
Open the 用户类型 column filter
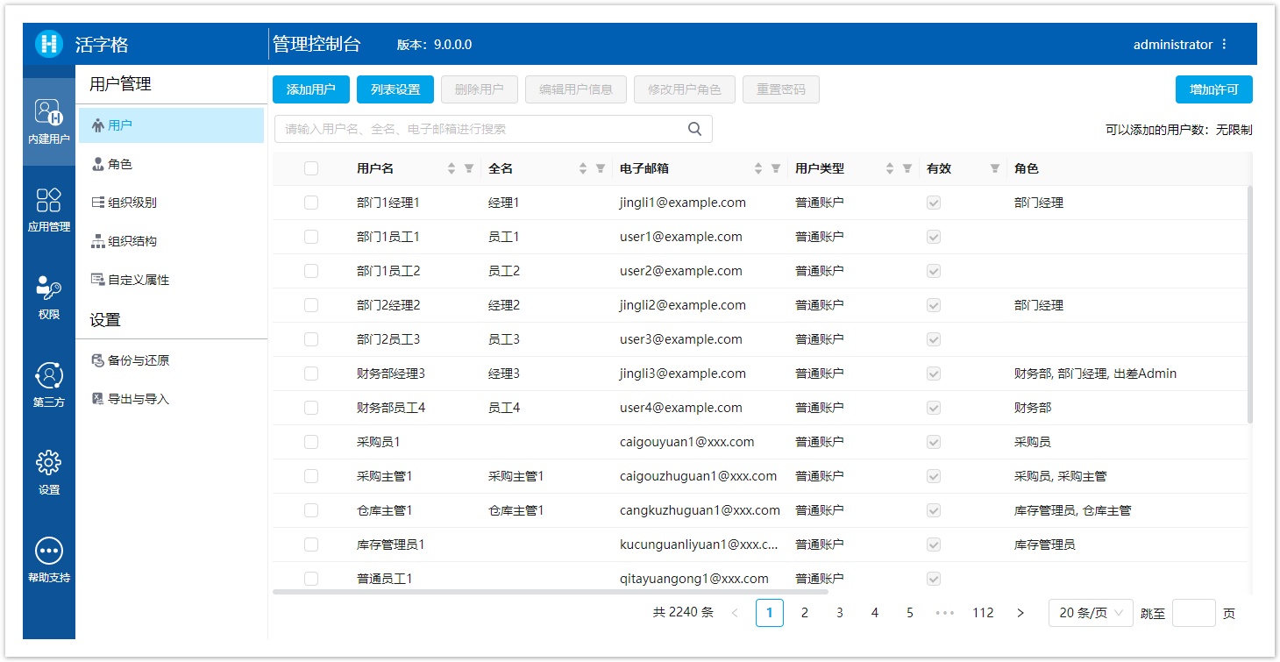click(x=907, y=168)
